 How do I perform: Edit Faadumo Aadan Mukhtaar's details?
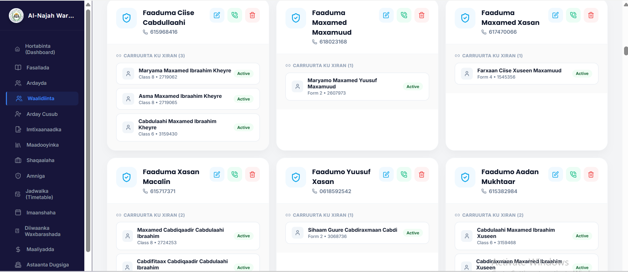tap(555, 174)
